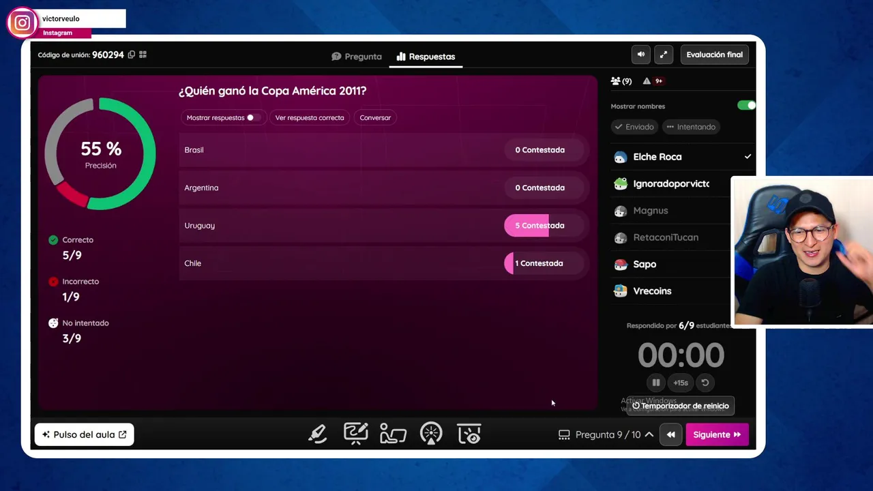Click Sapo's mushroom avatar icon
Image resolution: width=873 pixels, height=491 pixels.
[620, 265]
